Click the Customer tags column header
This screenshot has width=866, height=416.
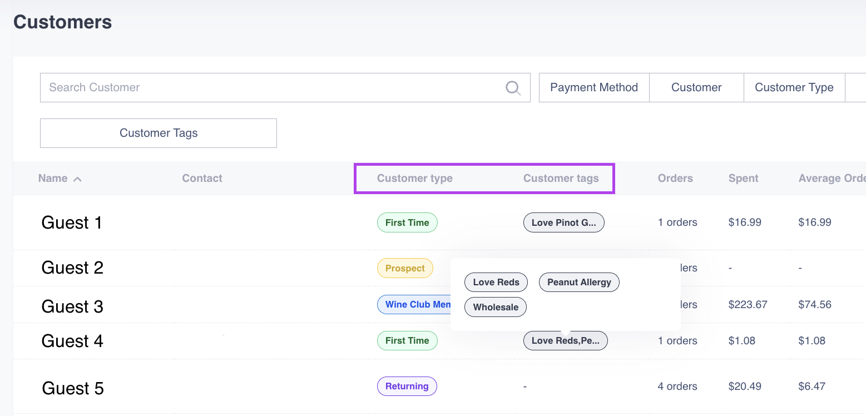[x=561, y=179]
